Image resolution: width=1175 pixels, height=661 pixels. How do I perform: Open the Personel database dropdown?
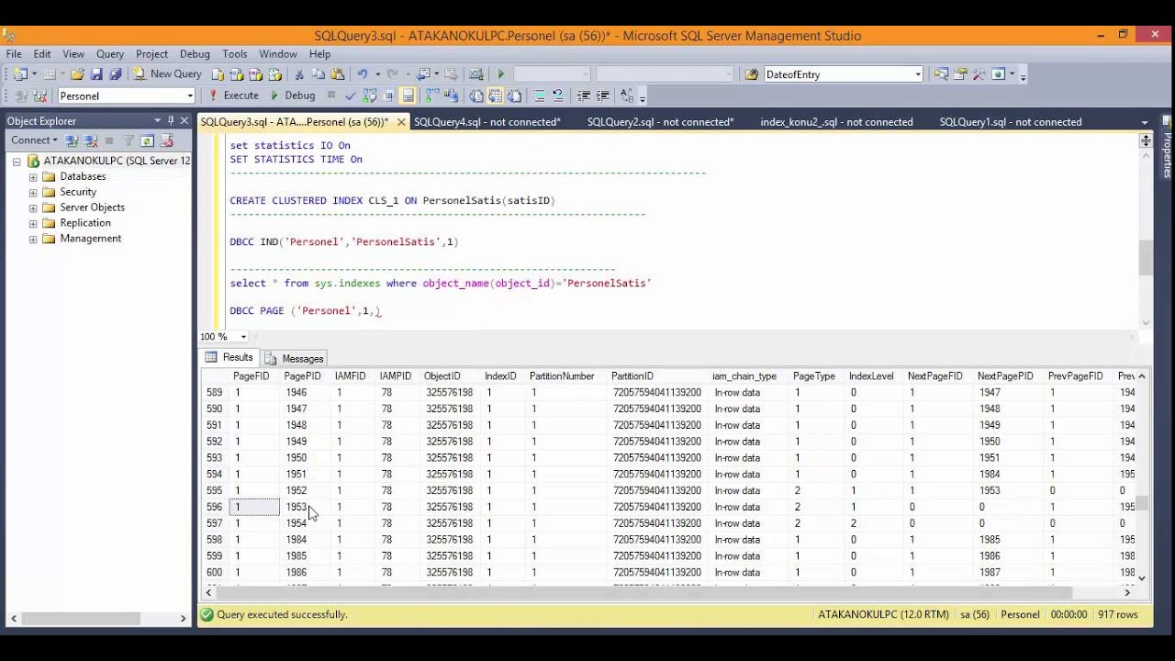pyautogui.click(x=190, y=95)
